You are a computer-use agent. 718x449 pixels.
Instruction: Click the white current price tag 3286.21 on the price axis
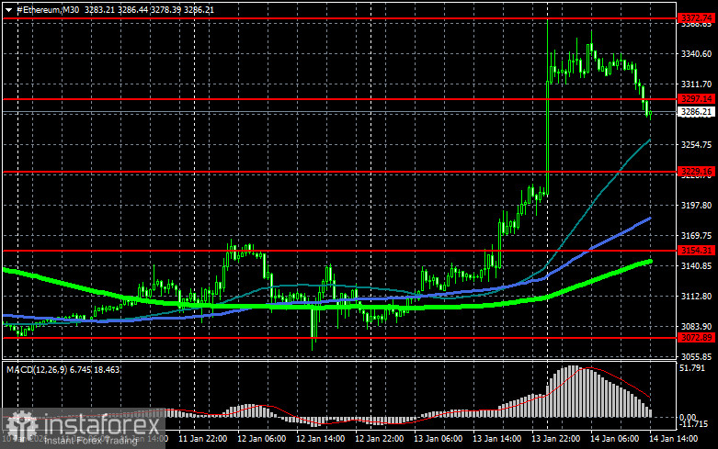click(697, 112)
